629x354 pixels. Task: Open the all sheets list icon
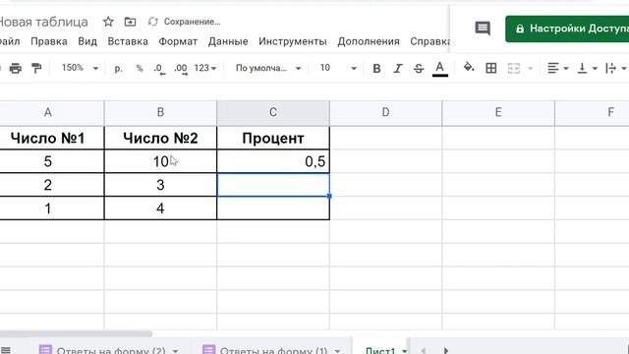(x=6, y=350)
